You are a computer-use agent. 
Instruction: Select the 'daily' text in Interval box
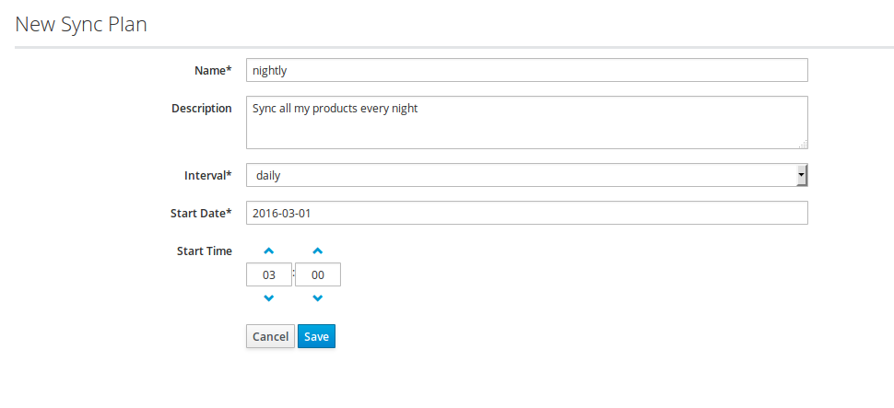coord(269,175)
